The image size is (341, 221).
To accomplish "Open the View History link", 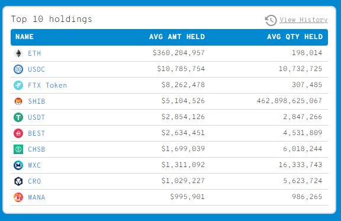I will tap(303, 20).
